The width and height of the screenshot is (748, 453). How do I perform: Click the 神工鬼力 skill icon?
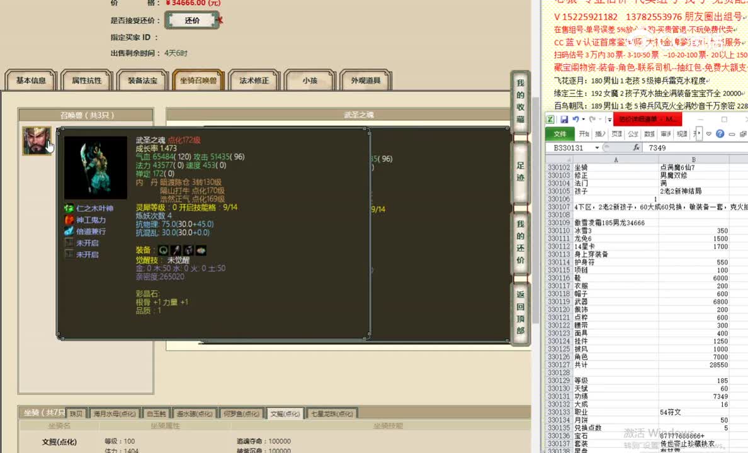coord(68,220)
